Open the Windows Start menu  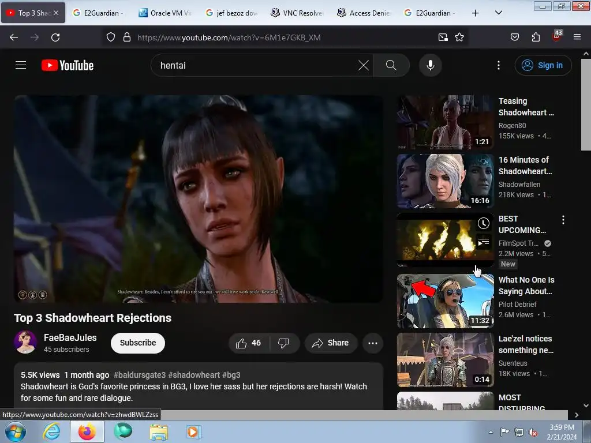pos(15,431)
